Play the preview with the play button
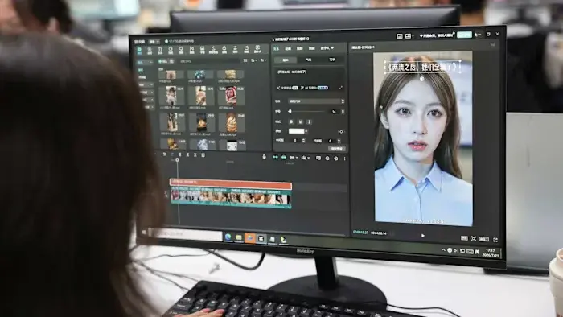The image size is (563, 317). click(x=422, y=236)
